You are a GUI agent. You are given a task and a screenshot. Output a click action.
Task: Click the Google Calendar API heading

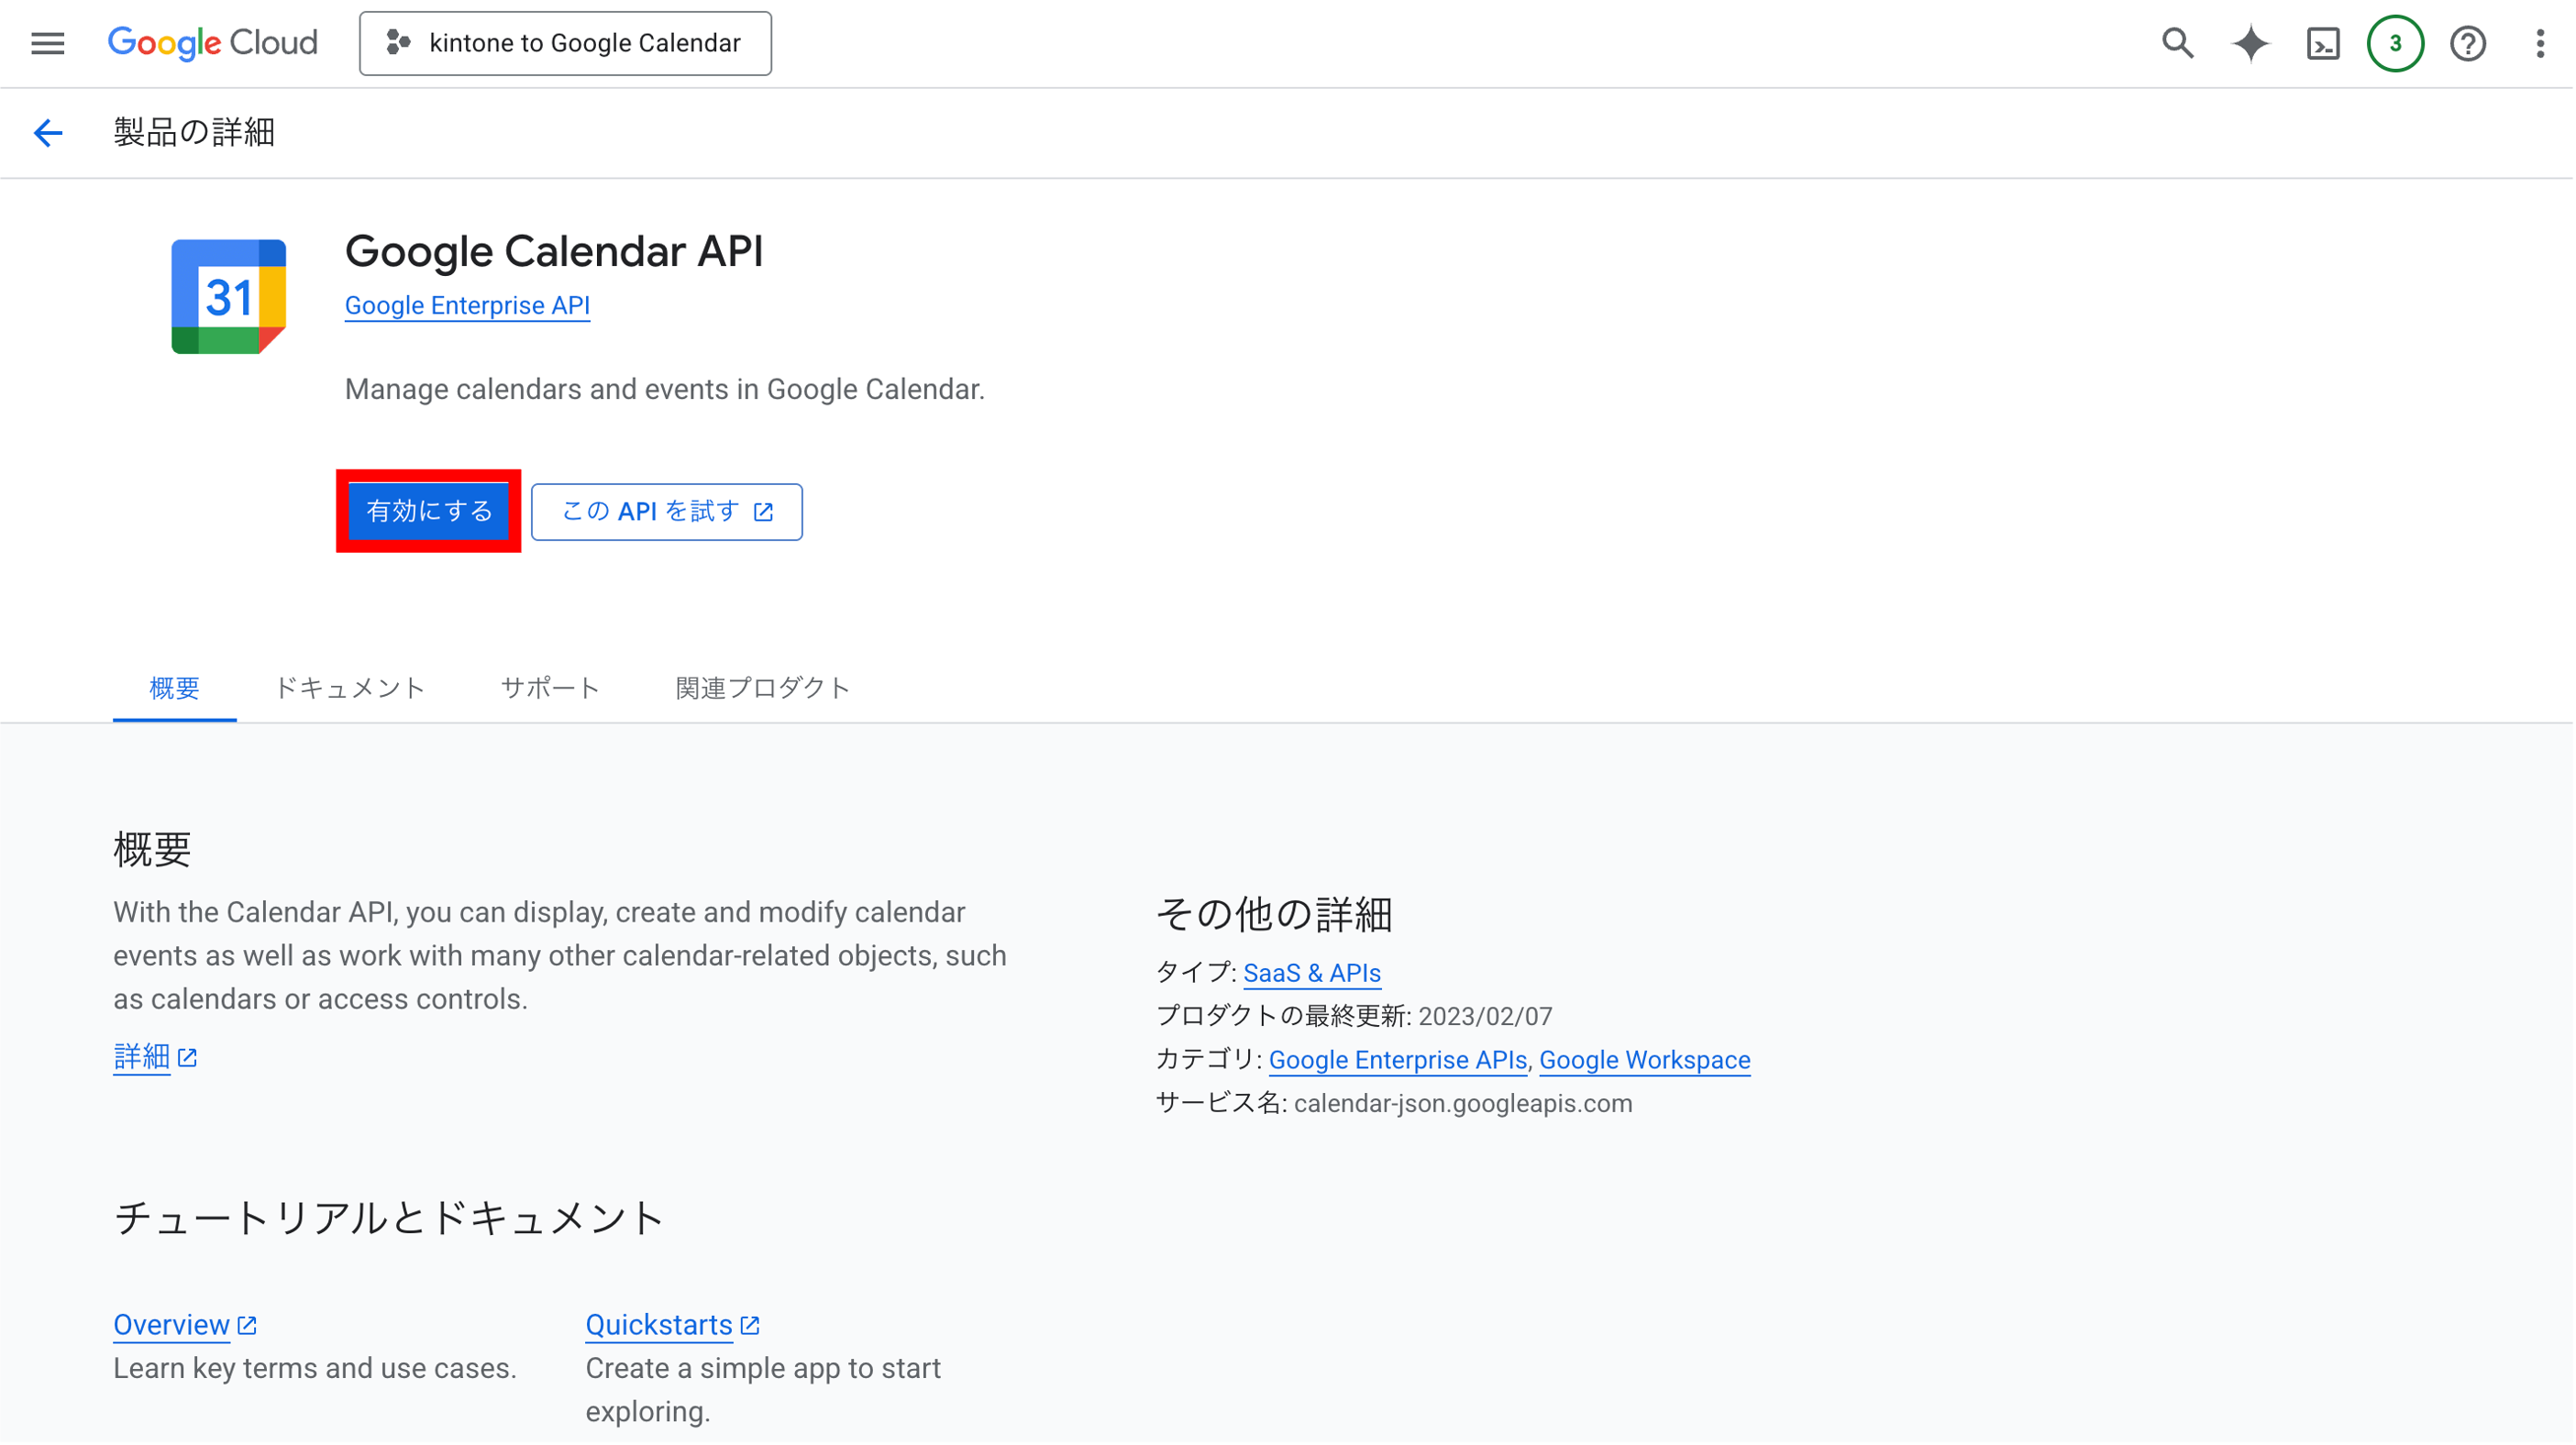point(554,250)
